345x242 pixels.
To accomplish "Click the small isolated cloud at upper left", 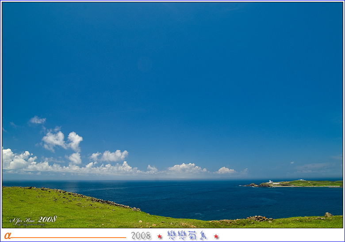I will click(x=37, y=120).
